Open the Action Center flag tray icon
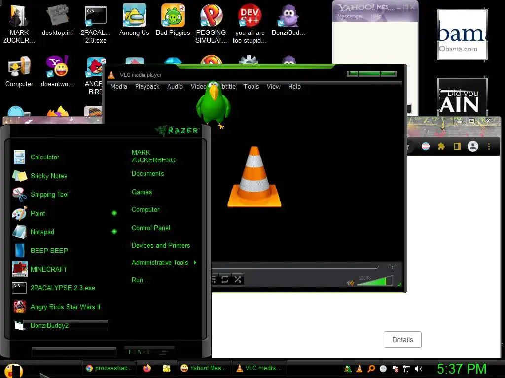505x378 pixels. [x=395, y=369]
